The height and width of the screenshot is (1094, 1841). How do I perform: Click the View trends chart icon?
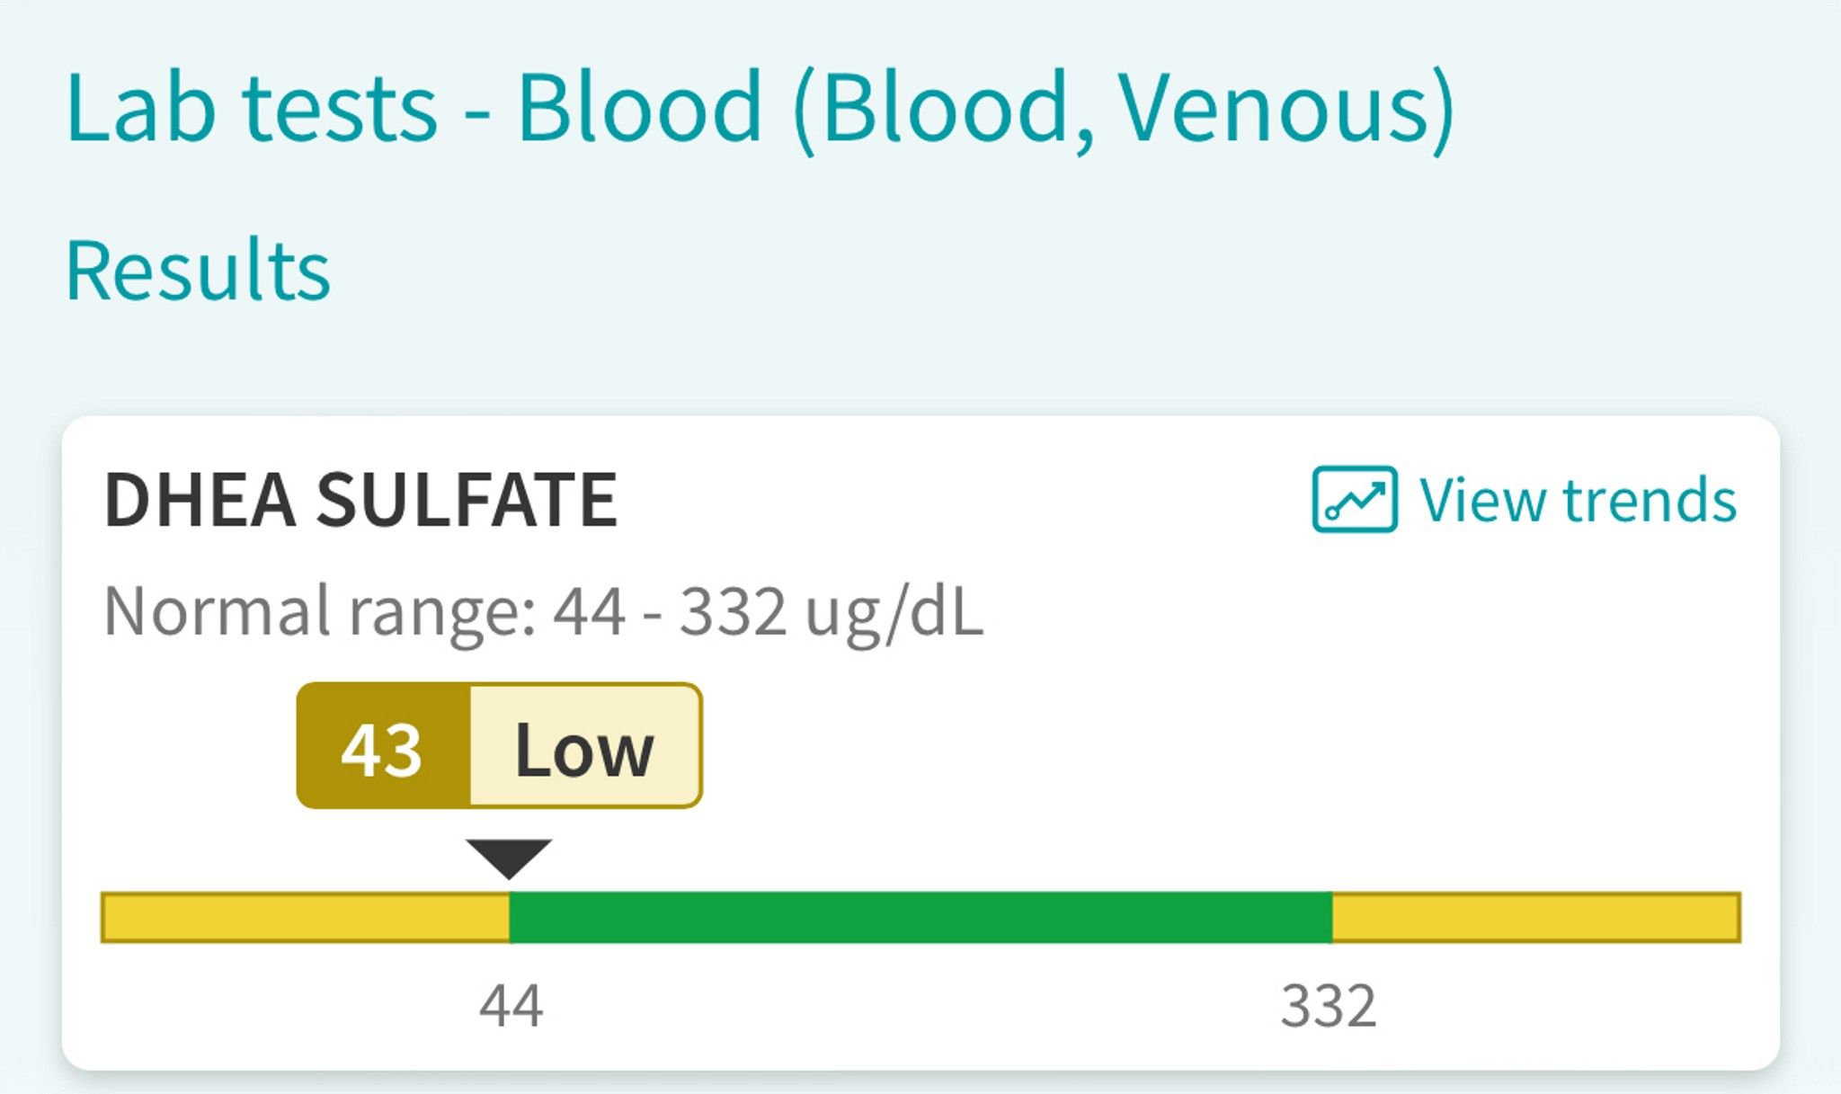1354,500
